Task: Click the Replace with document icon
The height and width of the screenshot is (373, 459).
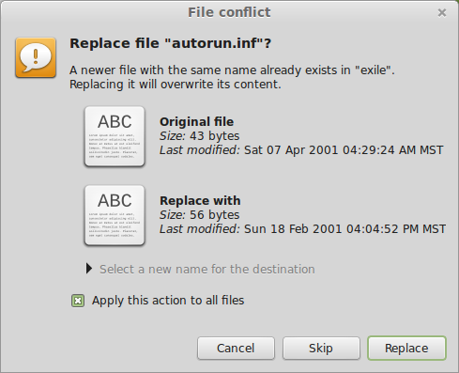Action: [x=115, y=215]
